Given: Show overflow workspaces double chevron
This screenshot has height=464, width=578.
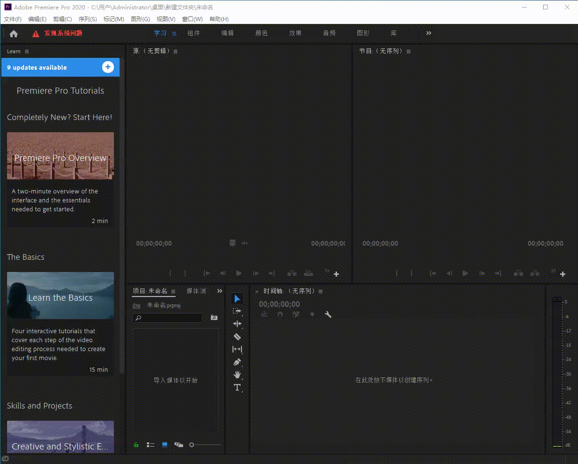Looking at the screenshot, I should tap(428, 33).
